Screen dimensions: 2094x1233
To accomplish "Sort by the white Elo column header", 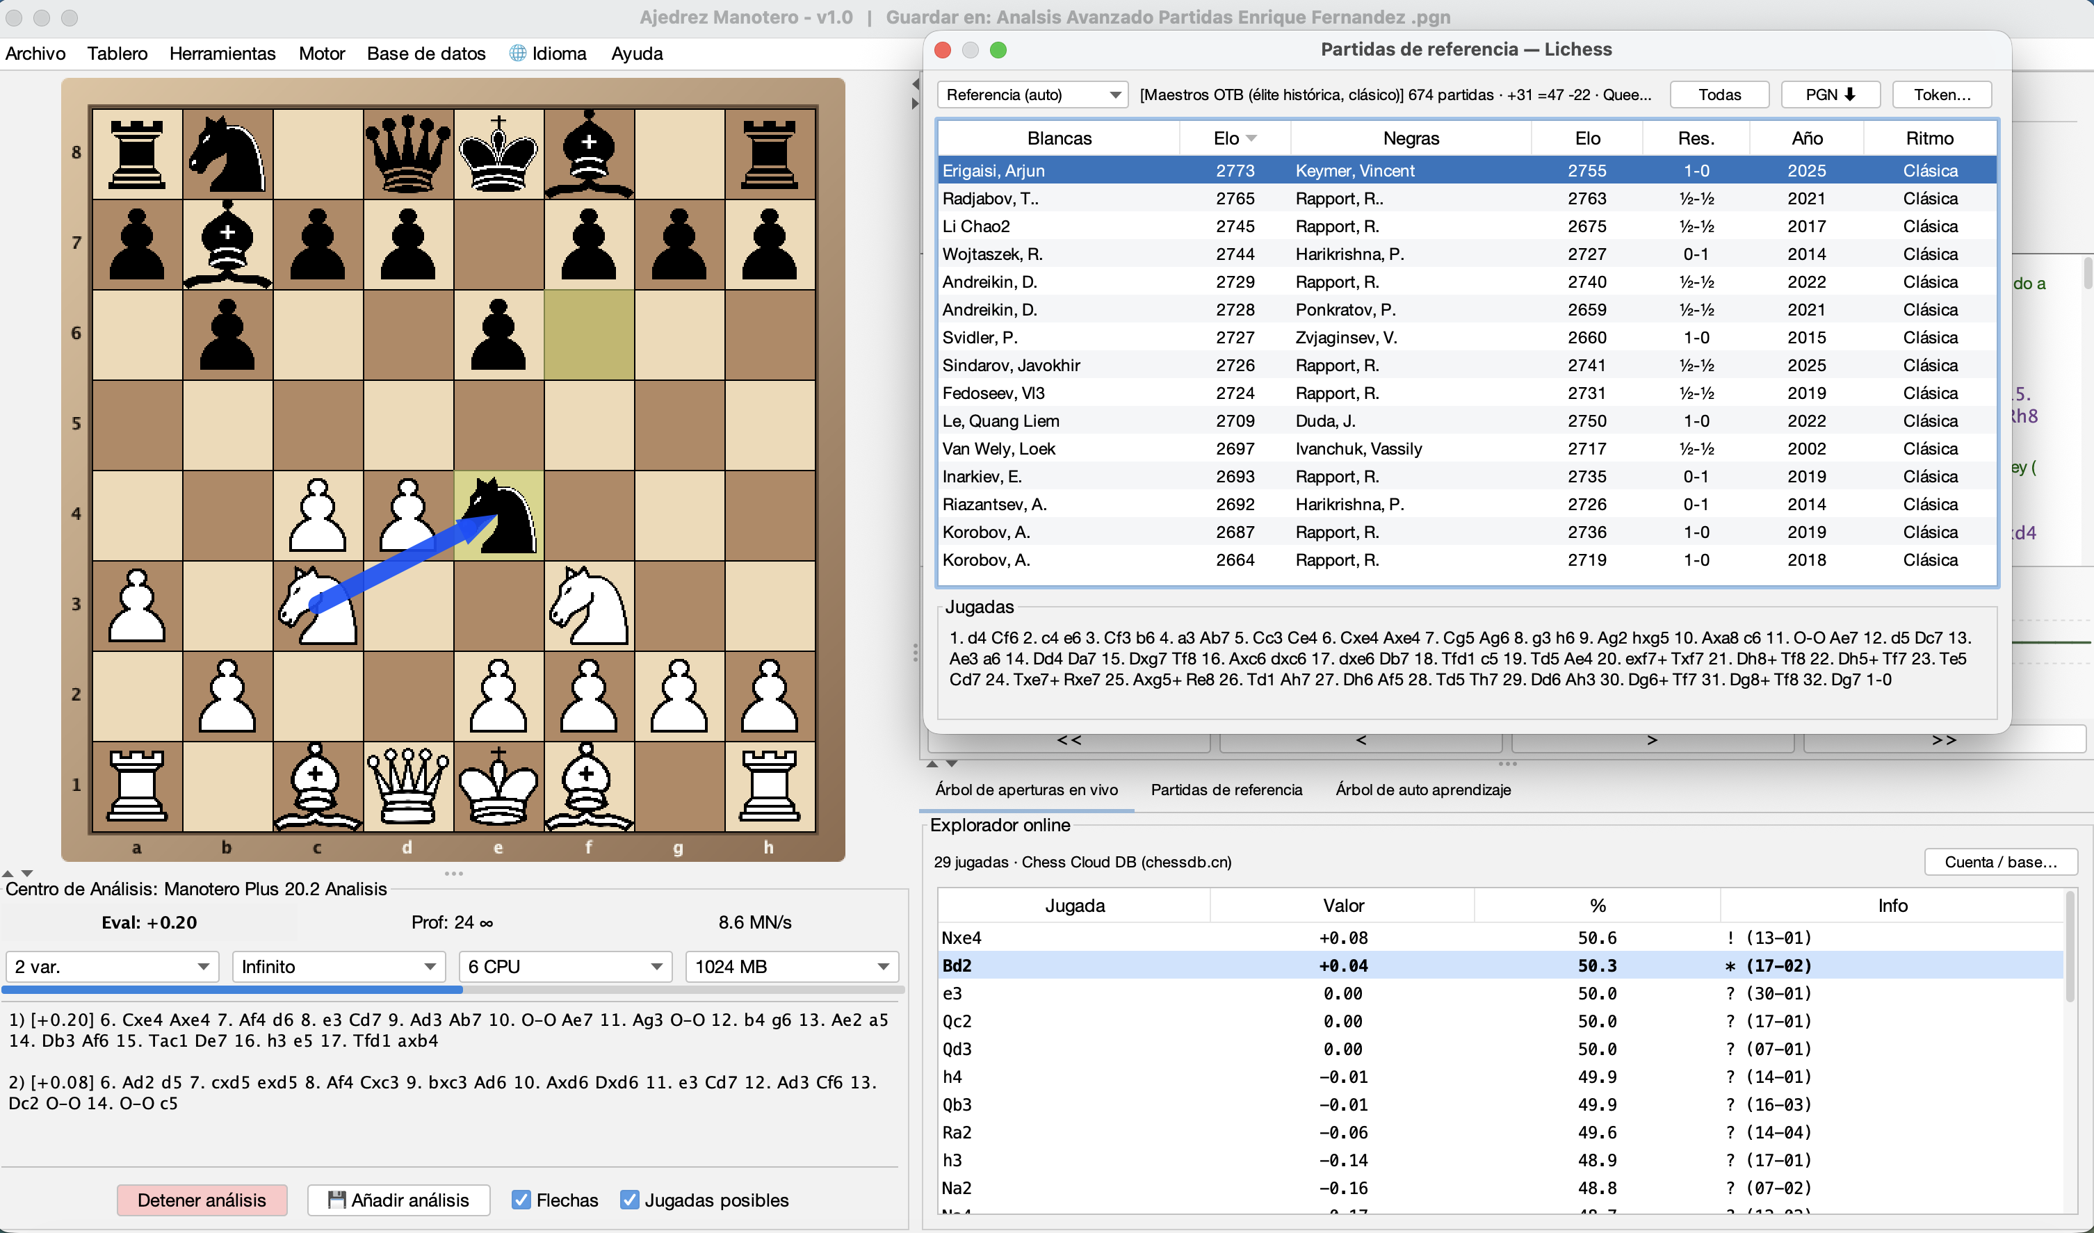I will [1234, 138].
